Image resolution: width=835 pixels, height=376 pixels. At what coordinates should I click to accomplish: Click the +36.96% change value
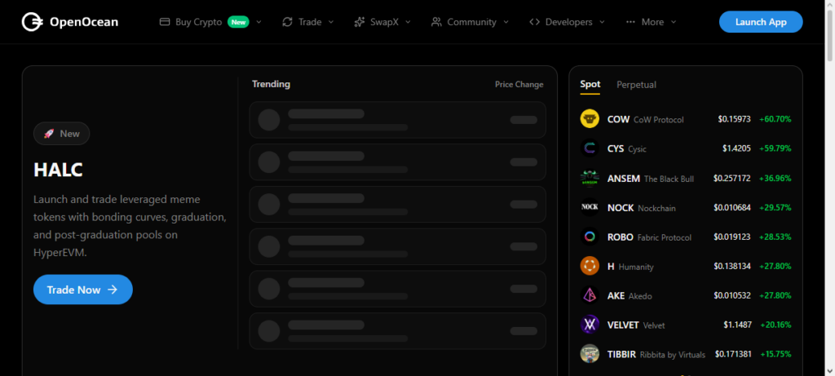point(775,179)
